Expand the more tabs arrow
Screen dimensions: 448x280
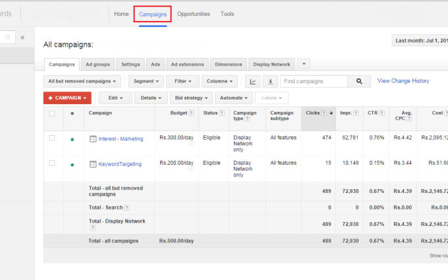pos(304,64)
